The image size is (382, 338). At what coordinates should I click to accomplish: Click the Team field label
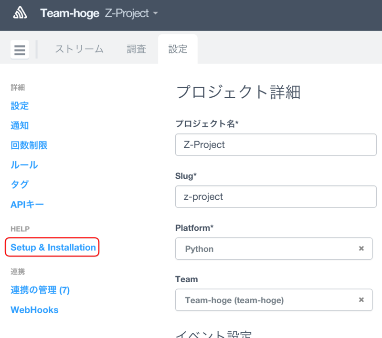tap(187, 279)
